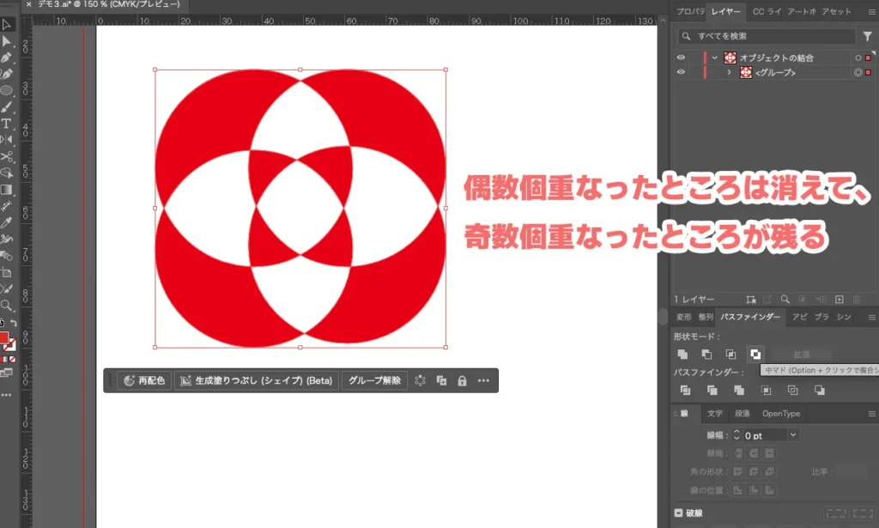
Task: Apply the Divide pathfinder effect
Action: pyautogui.click(x=686, y=389)
